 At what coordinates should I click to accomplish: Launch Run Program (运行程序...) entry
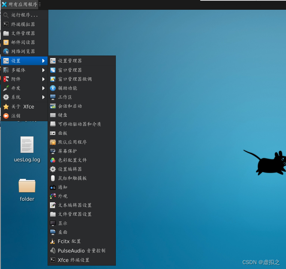click(24, 15)
